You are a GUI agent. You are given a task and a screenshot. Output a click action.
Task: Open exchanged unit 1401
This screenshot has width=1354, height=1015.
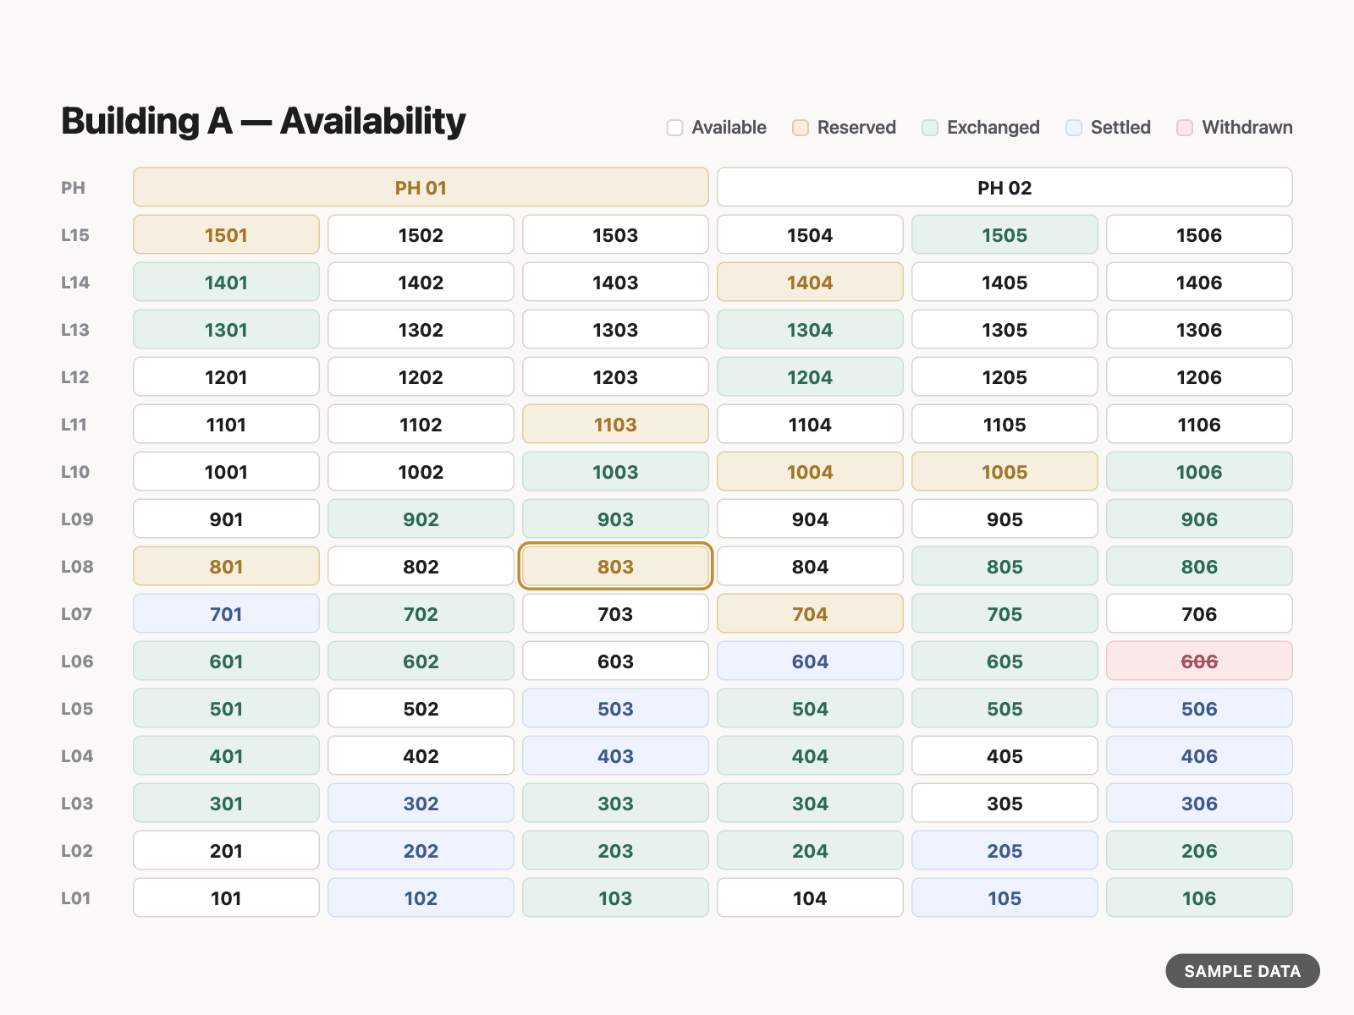point(226,282)
